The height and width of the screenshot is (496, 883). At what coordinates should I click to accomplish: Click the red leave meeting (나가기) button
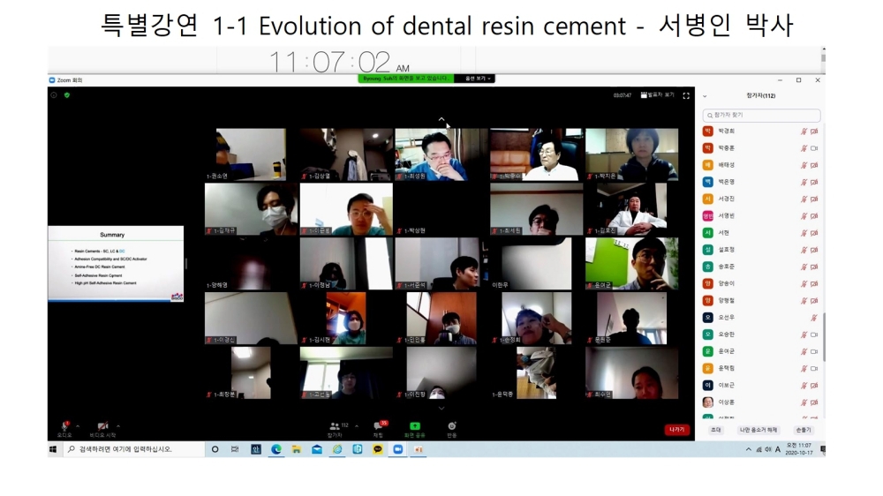[676, 429]
